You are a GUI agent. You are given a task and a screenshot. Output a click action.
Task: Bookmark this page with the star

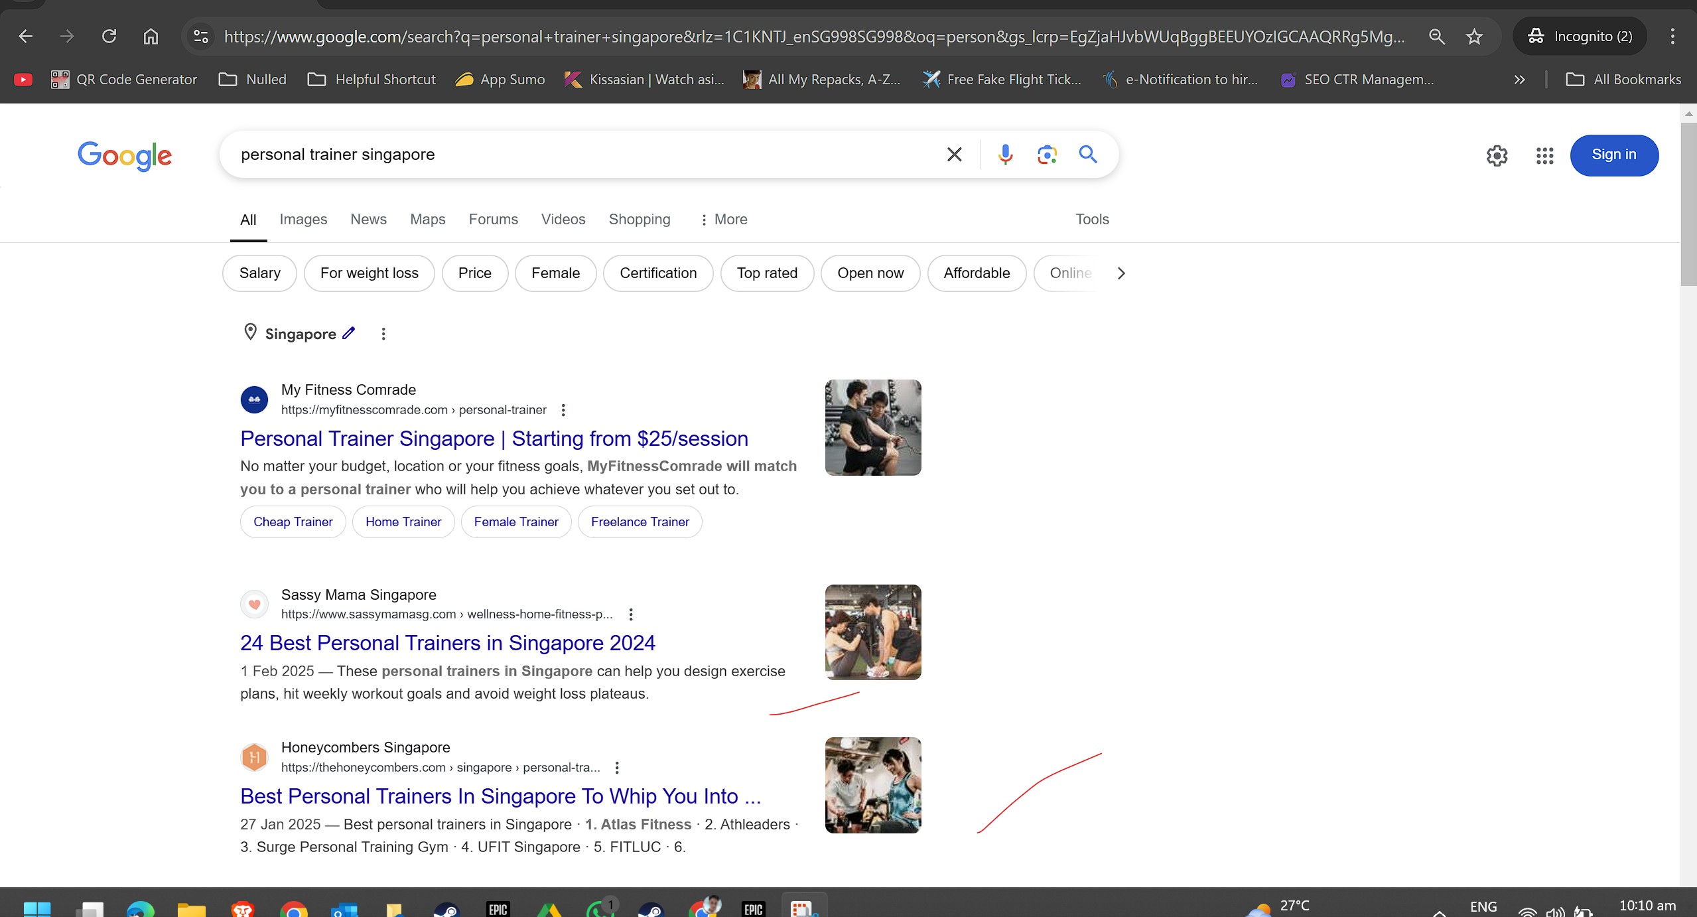click(1474, 36)
